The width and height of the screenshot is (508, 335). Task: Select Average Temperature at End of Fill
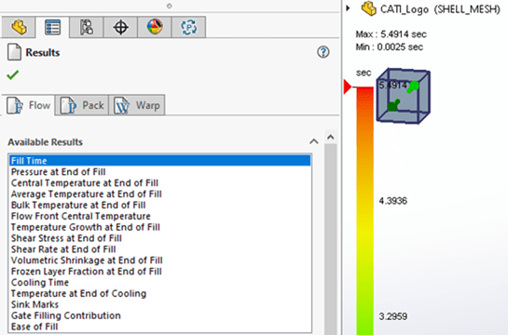point(159,194)
